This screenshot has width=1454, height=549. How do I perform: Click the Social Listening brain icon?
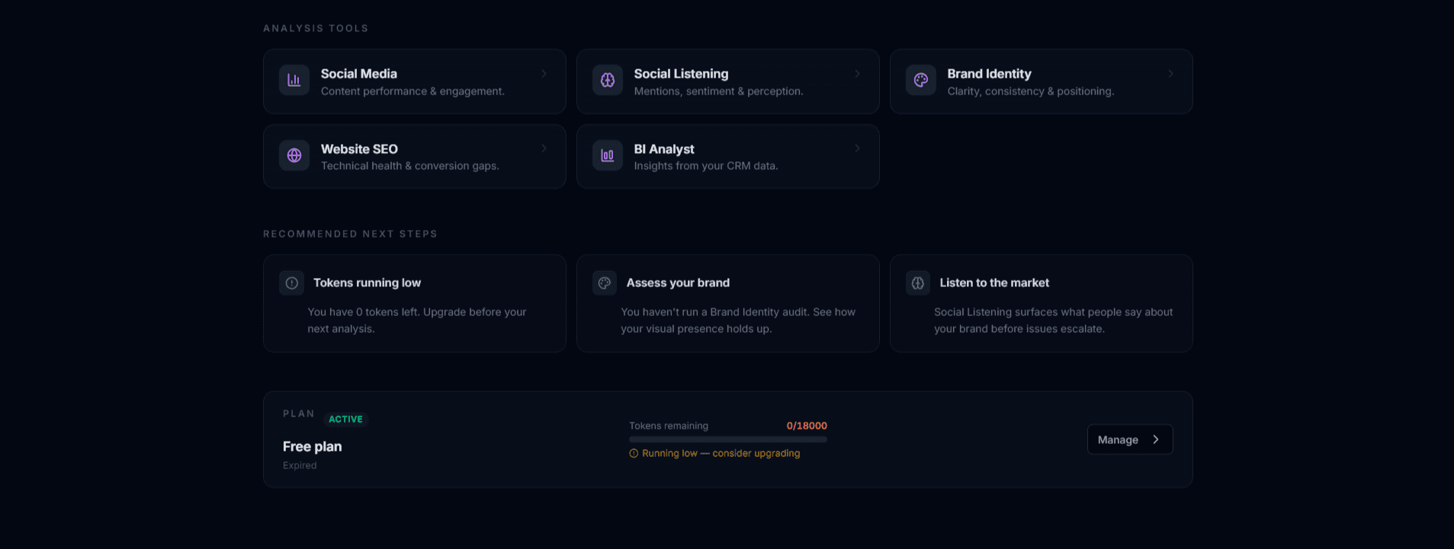pos(608,80)
